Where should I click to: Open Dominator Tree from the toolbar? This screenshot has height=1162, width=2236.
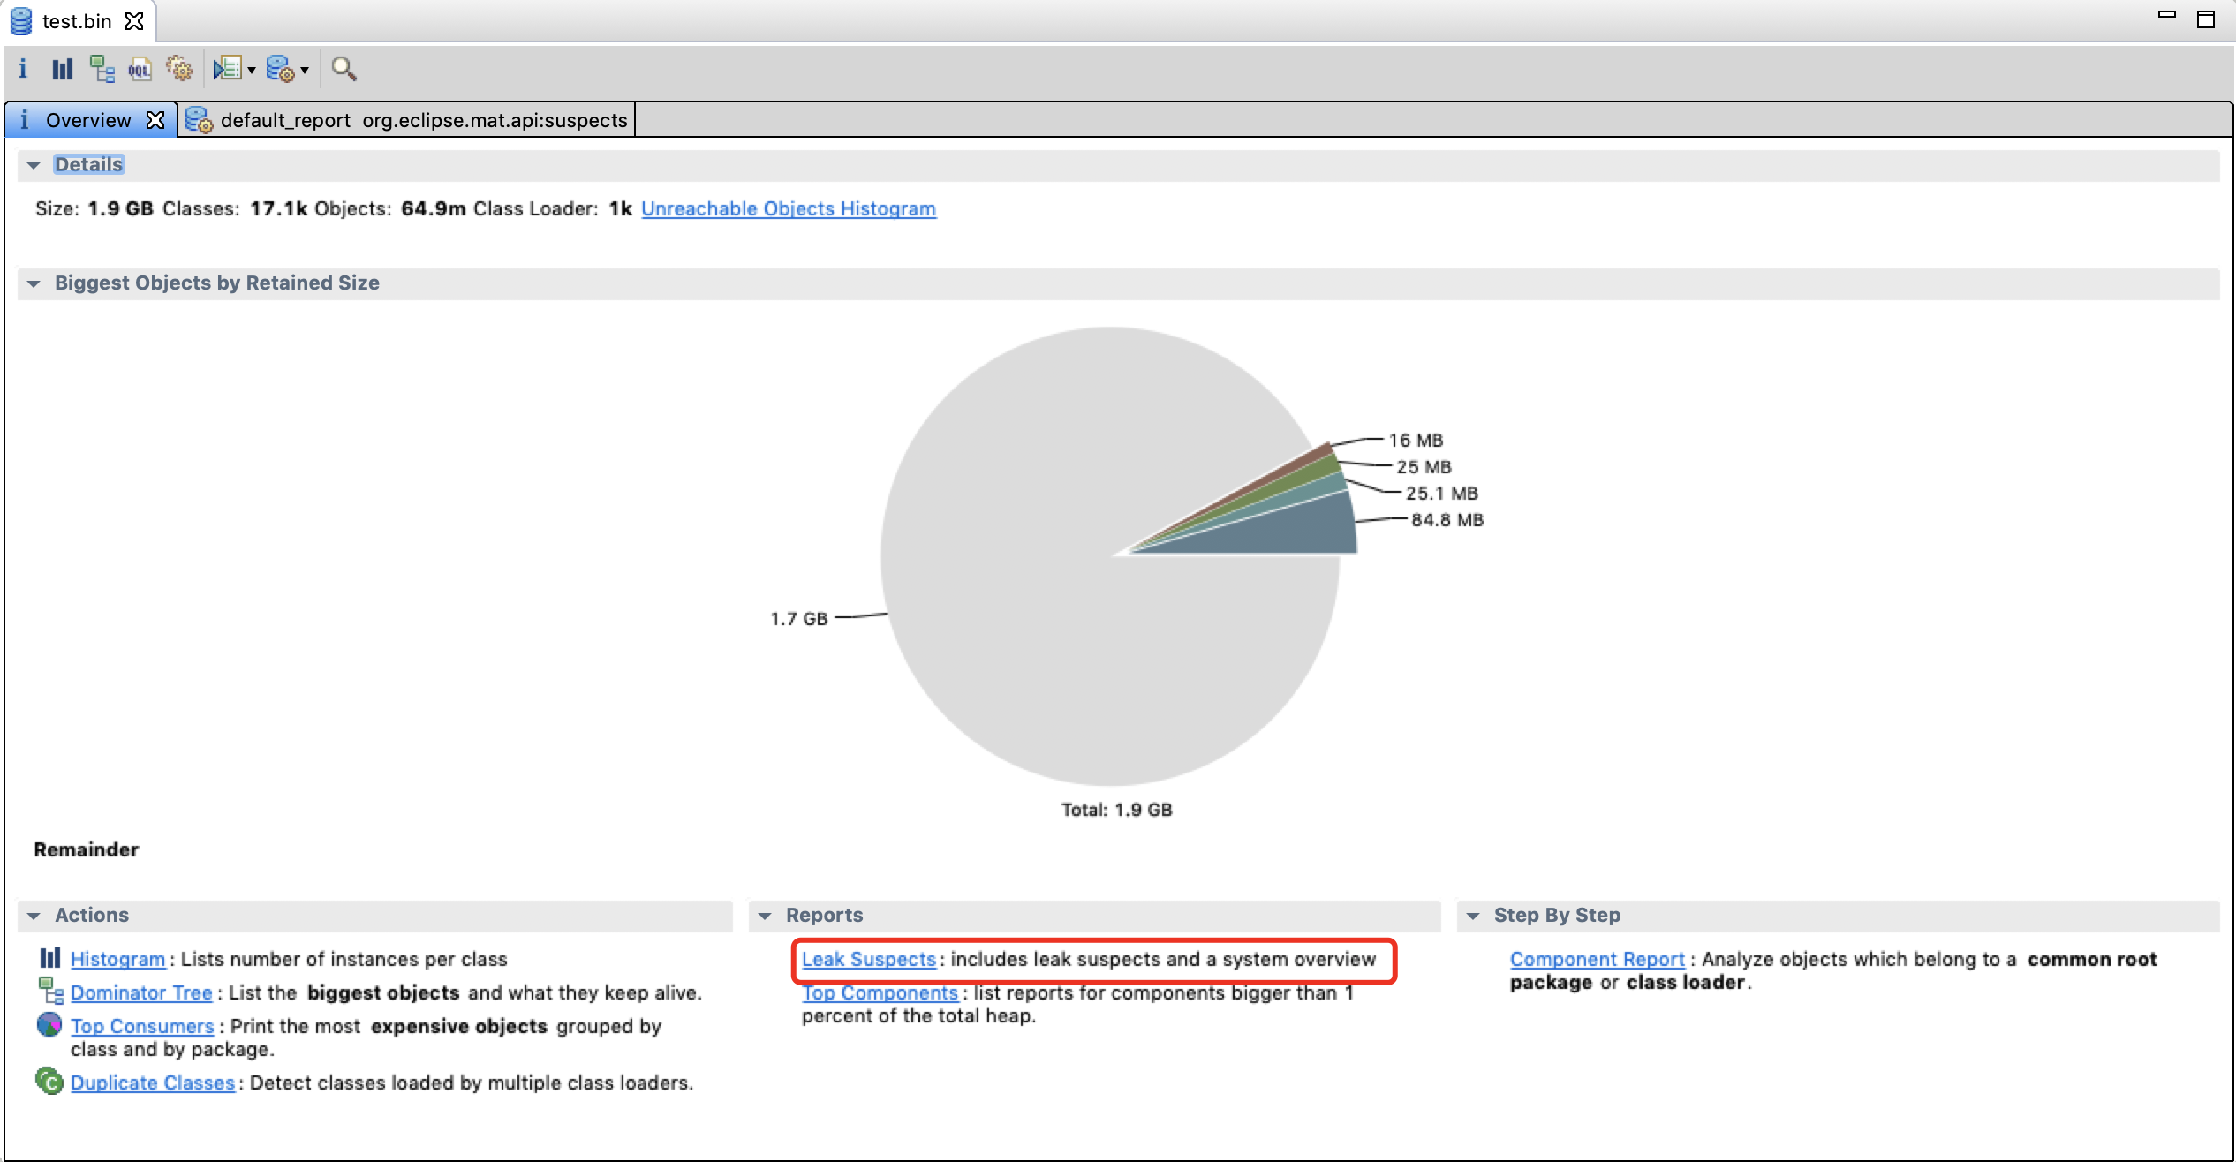(102, 68)
